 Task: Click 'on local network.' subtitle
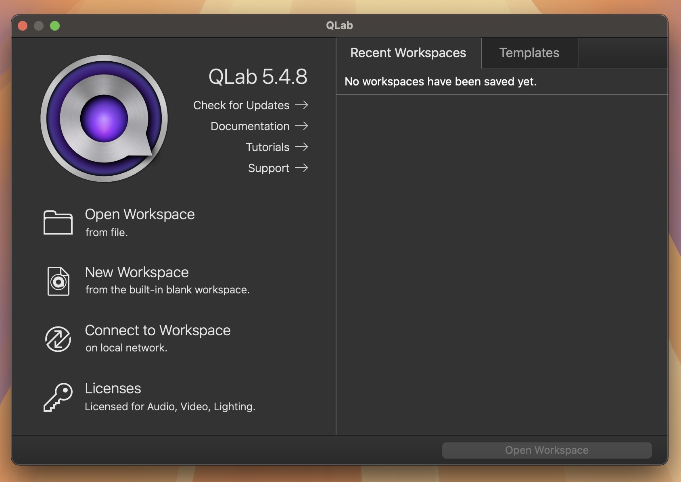pyautogui.click(x=126, y=348)
